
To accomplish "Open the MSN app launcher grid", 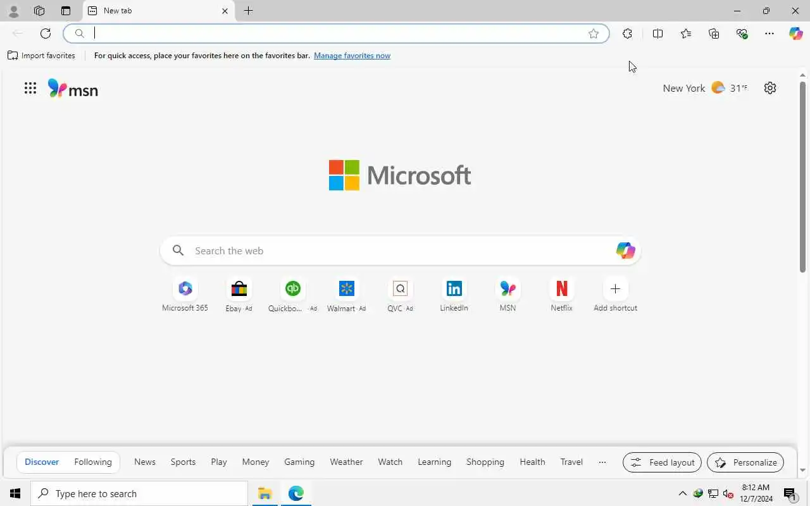I will [x=30, y=88].
